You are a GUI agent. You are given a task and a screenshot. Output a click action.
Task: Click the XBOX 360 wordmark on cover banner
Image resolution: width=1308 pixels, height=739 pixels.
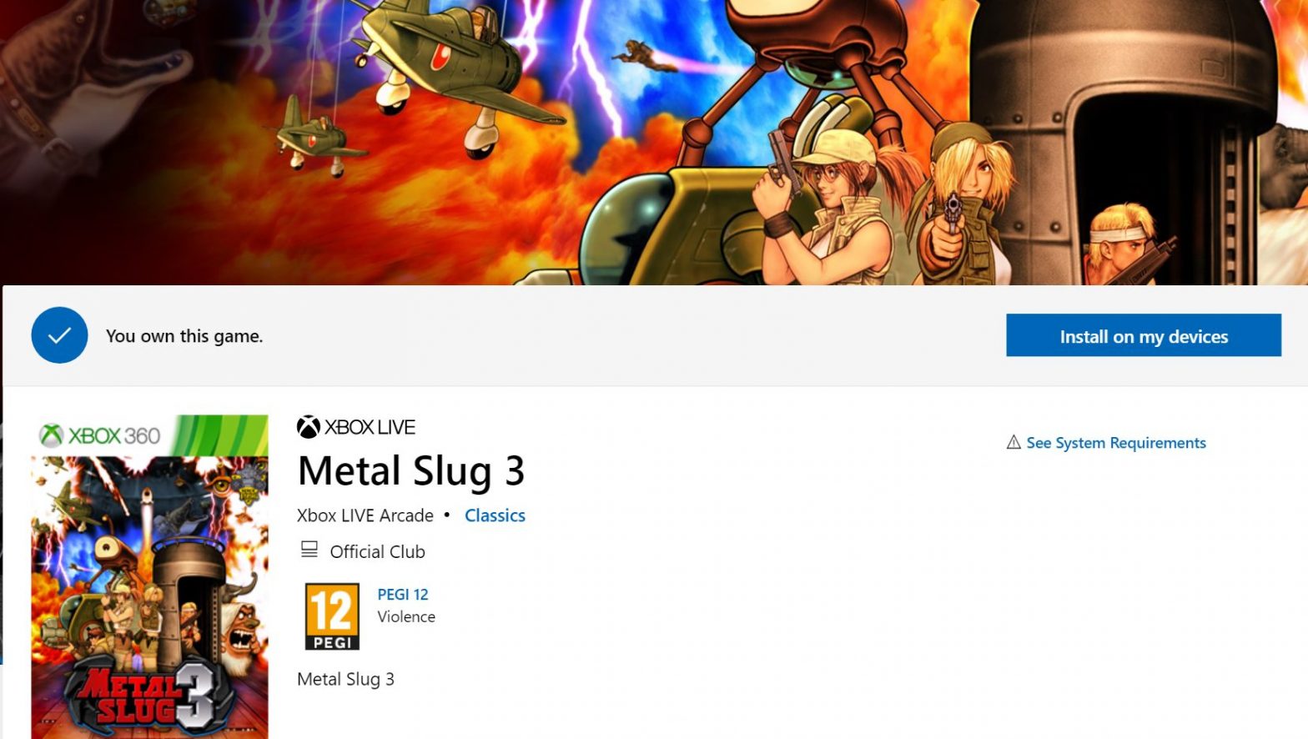114,435
